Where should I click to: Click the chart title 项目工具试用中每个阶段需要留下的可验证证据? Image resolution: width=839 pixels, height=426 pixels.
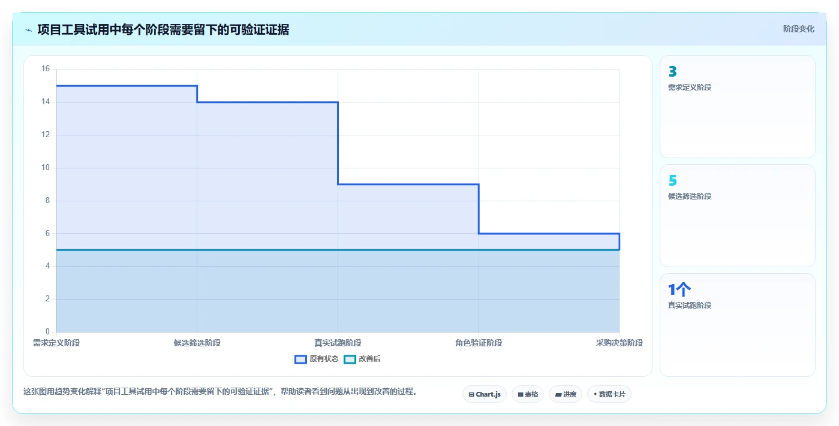pyautogui.click(x=163, y=29)
